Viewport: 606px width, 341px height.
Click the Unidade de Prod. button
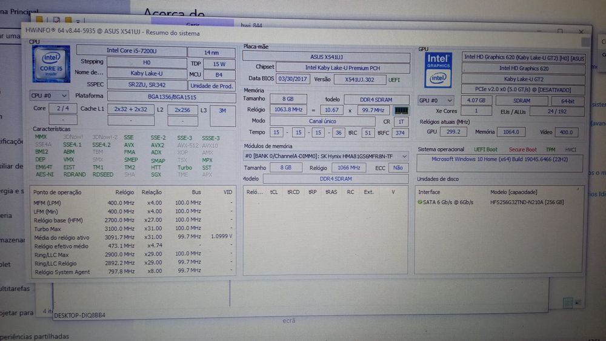click(x=211, y=86)
